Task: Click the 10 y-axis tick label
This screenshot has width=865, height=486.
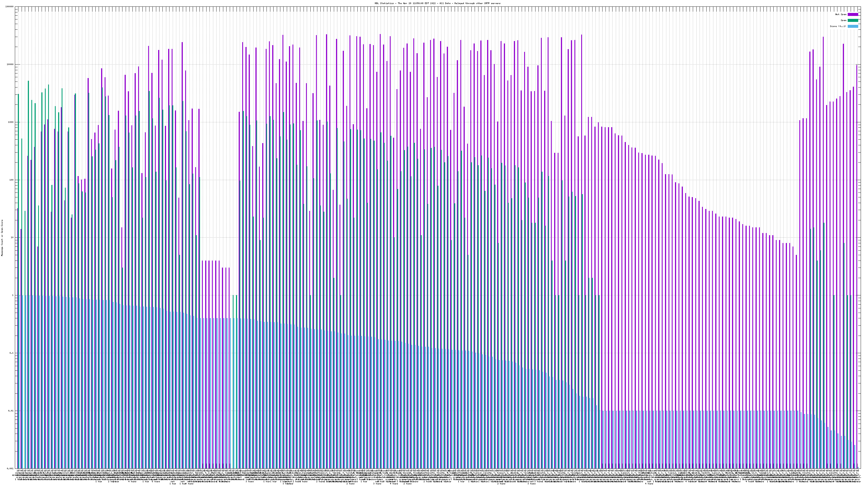Action: (x=12, y=238)
